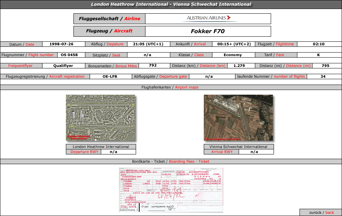This screenshot has height=216, width=342.
Task: Click the Sitzplatz / Seat label
Action: 106,55
